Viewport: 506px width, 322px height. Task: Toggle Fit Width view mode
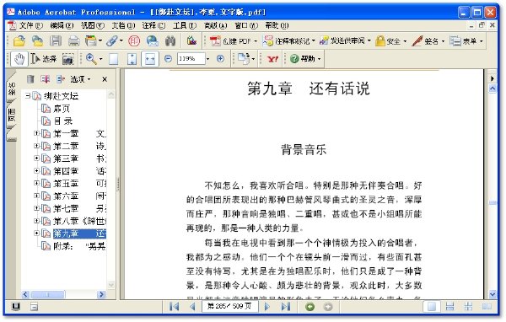tap(150, 59)
